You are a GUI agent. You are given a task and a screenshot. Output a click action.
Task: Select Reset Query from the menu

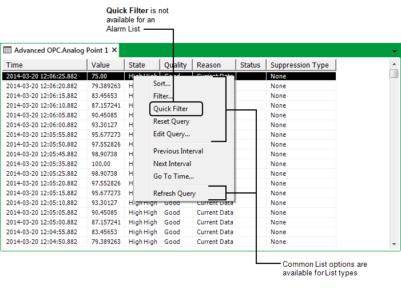[171, 121]
